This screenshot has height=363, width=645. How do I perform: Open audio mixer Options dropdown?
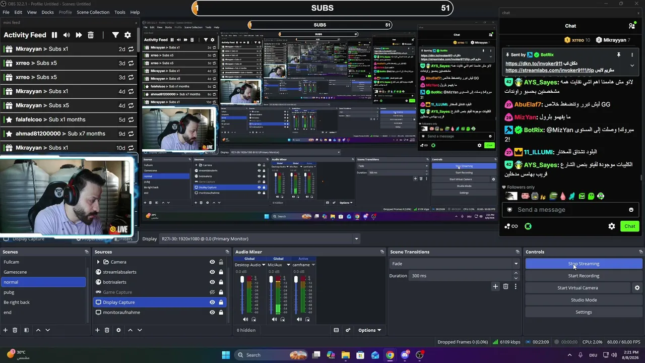[369, 330]
